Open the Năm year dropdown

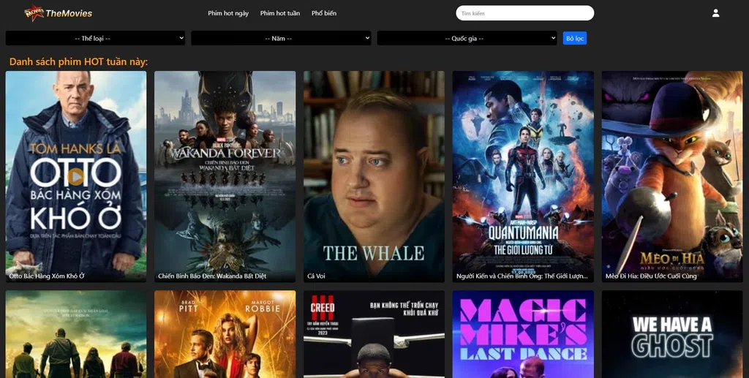coord(281,38)
